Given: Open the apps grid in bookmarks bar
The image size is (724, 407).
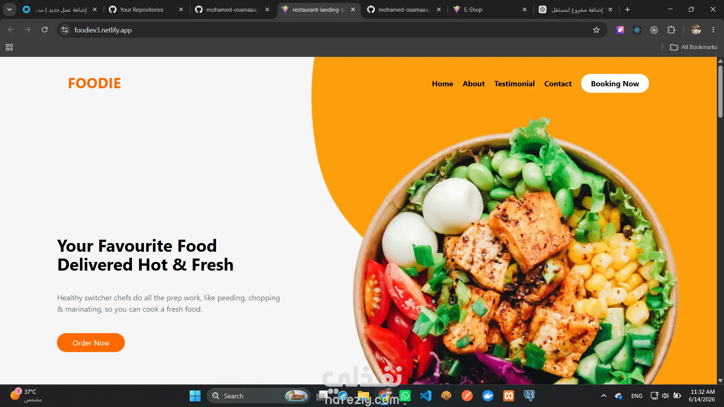Looking at the screenshot, I should point(9,47).
